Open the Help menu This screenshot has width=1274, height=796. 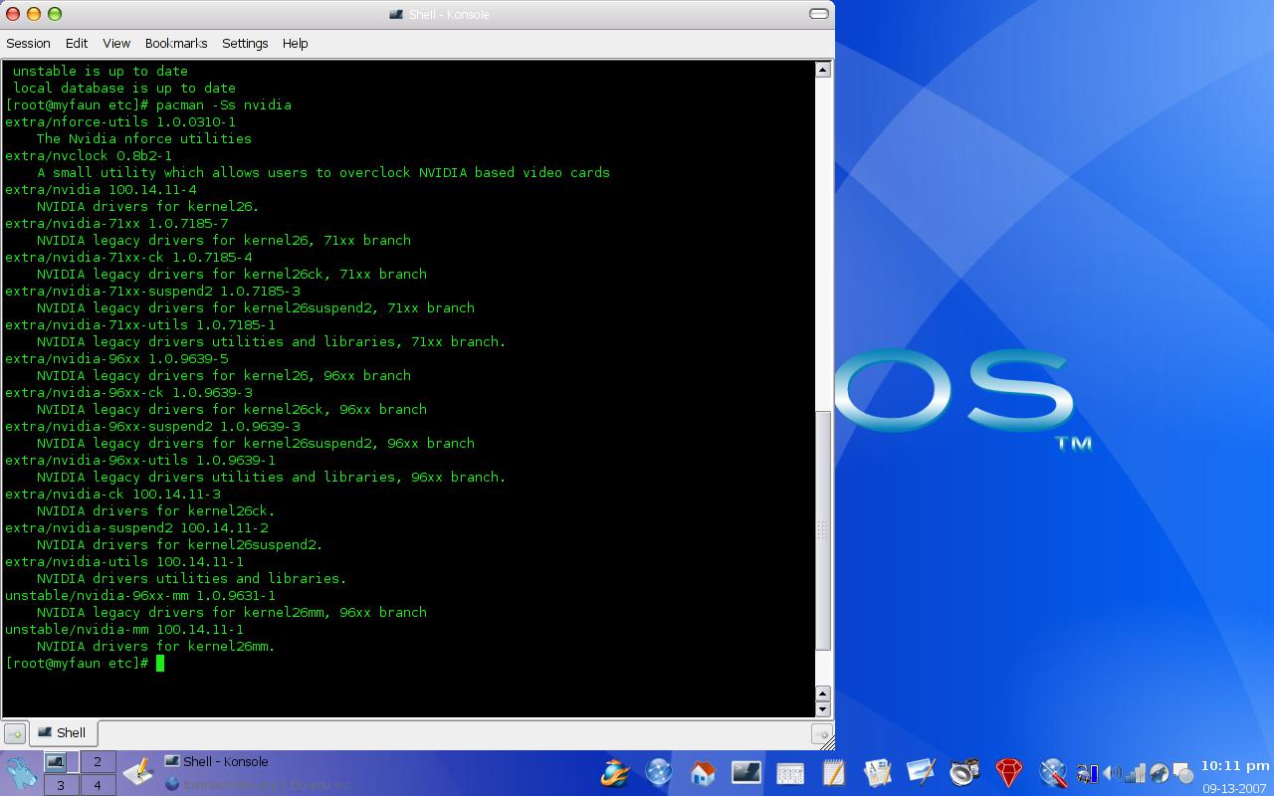(x=296, y=43)
